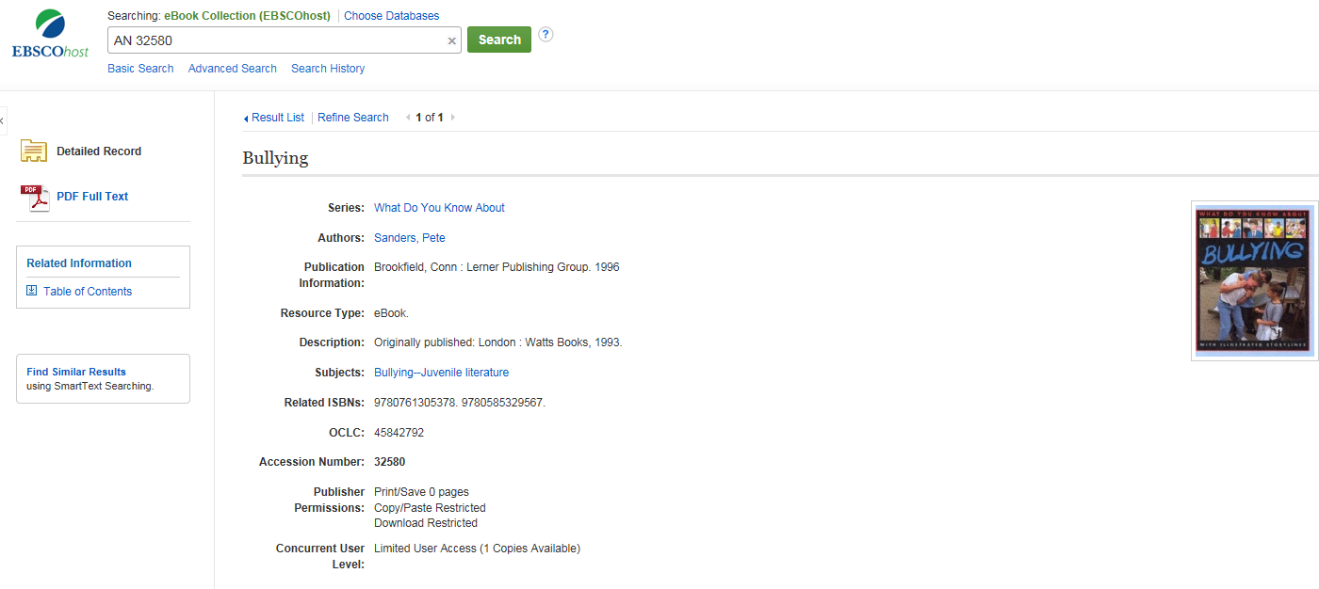Image resolution: width=1319 pixels, height=589 pixels.
Task: Open the Choose Databases link
Action: 391,16
